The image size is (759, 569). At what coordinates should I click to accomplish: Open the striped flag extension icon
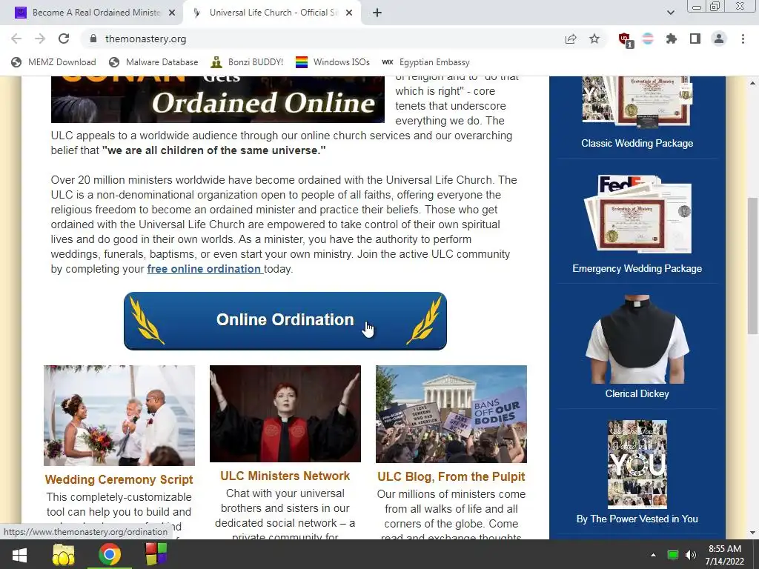(648, 39)
